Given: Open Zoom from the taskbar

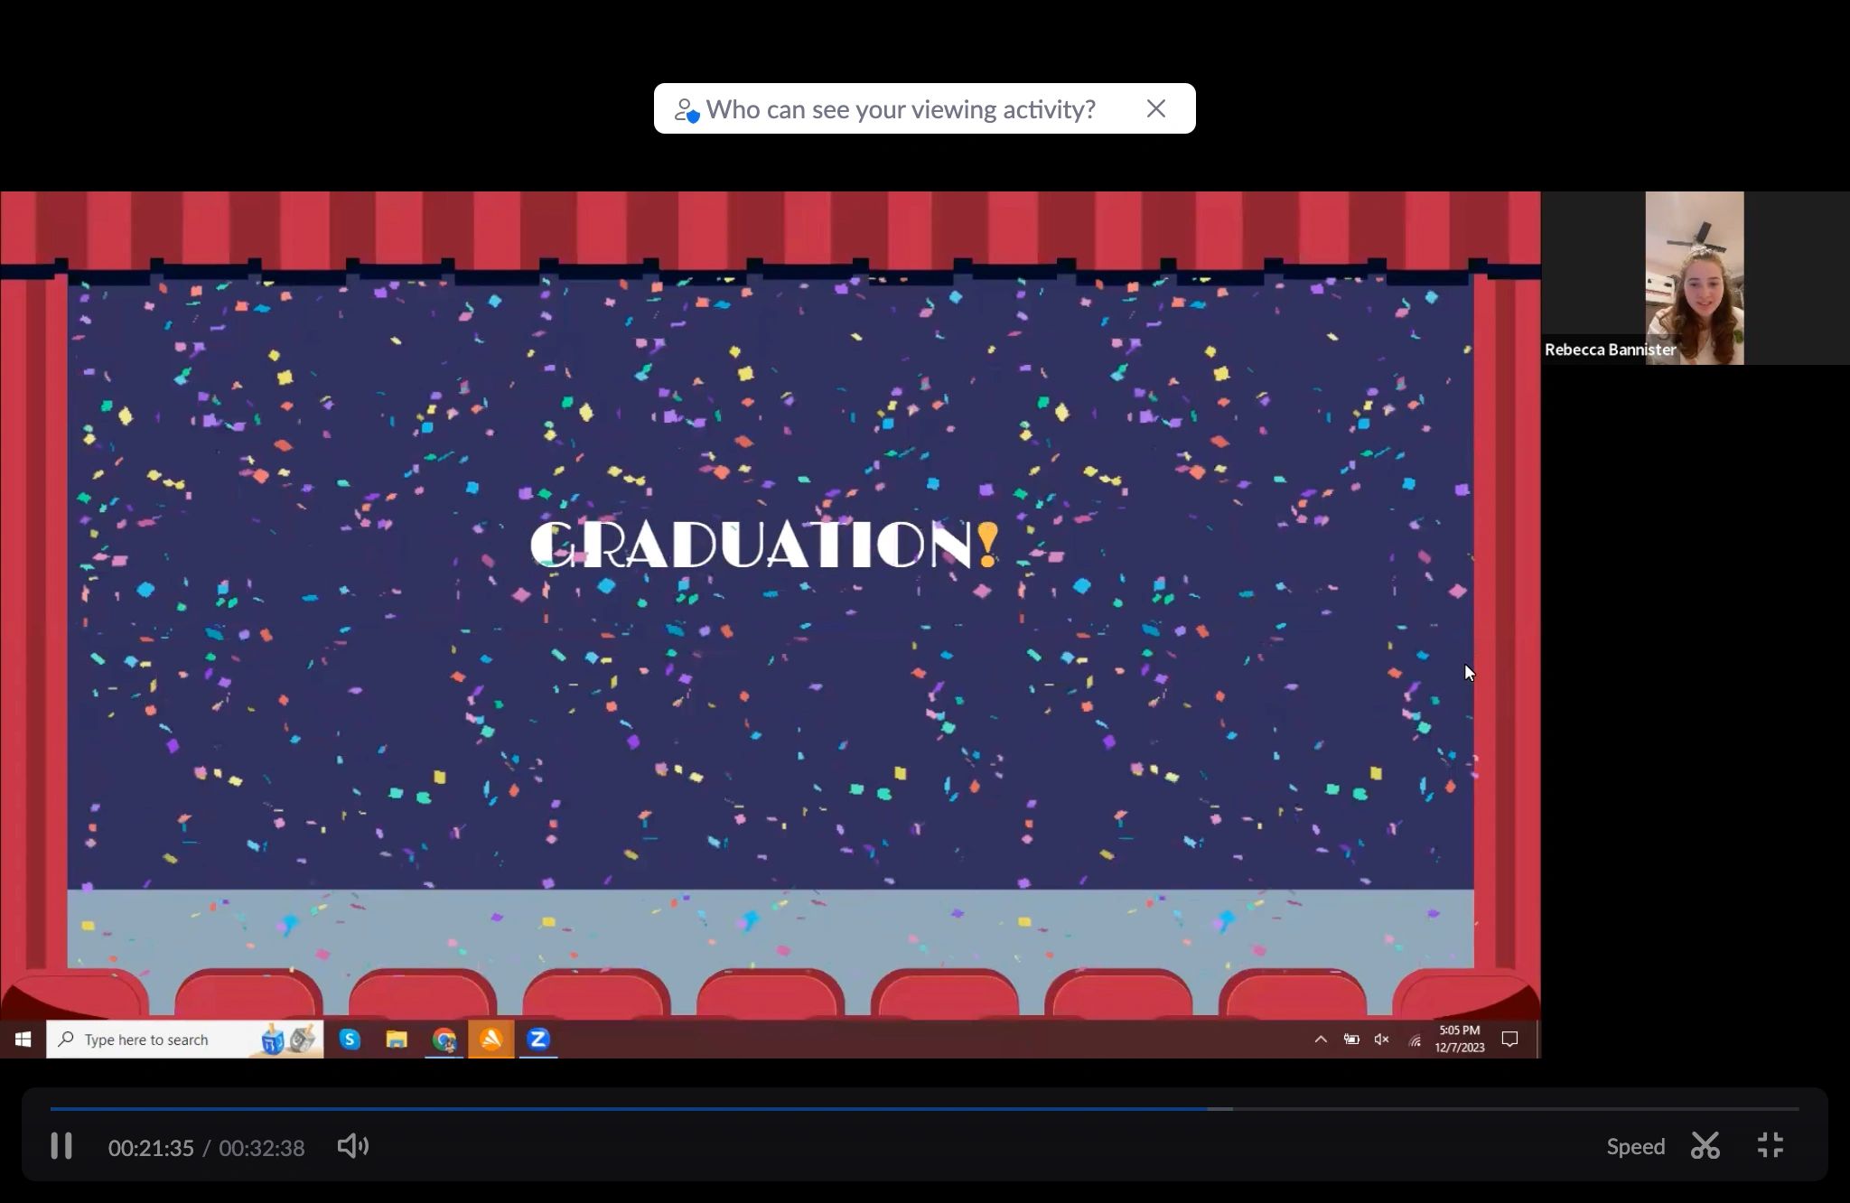Looking at the screenshot, I should tap(538, 1040).
